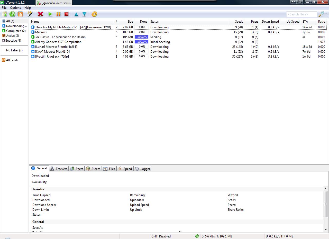This screenshot has height=239, width=329.
Task: Pause torrent using the orange pause icon
Action: (x=58, y=14)
